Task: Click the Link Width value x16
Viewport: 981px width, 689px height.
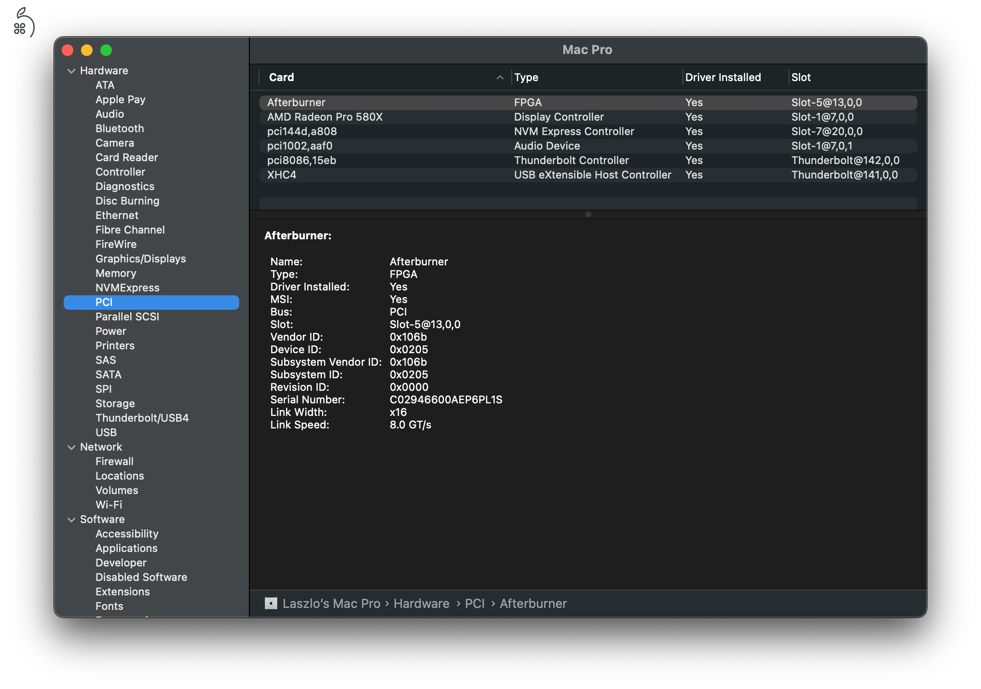Action: pos(398,412)
